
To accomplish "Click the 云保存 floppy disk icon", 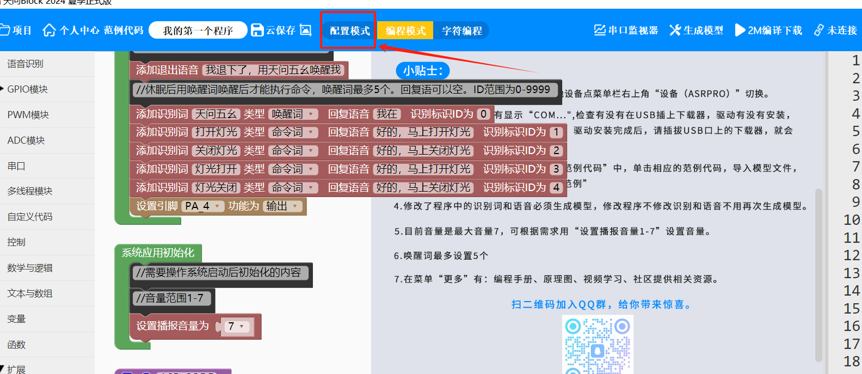I will click(257, 30).
